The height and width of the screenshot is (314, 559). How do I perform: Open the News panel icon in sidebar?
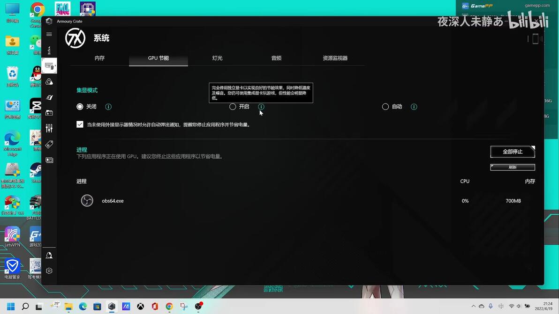pos(49,160)
